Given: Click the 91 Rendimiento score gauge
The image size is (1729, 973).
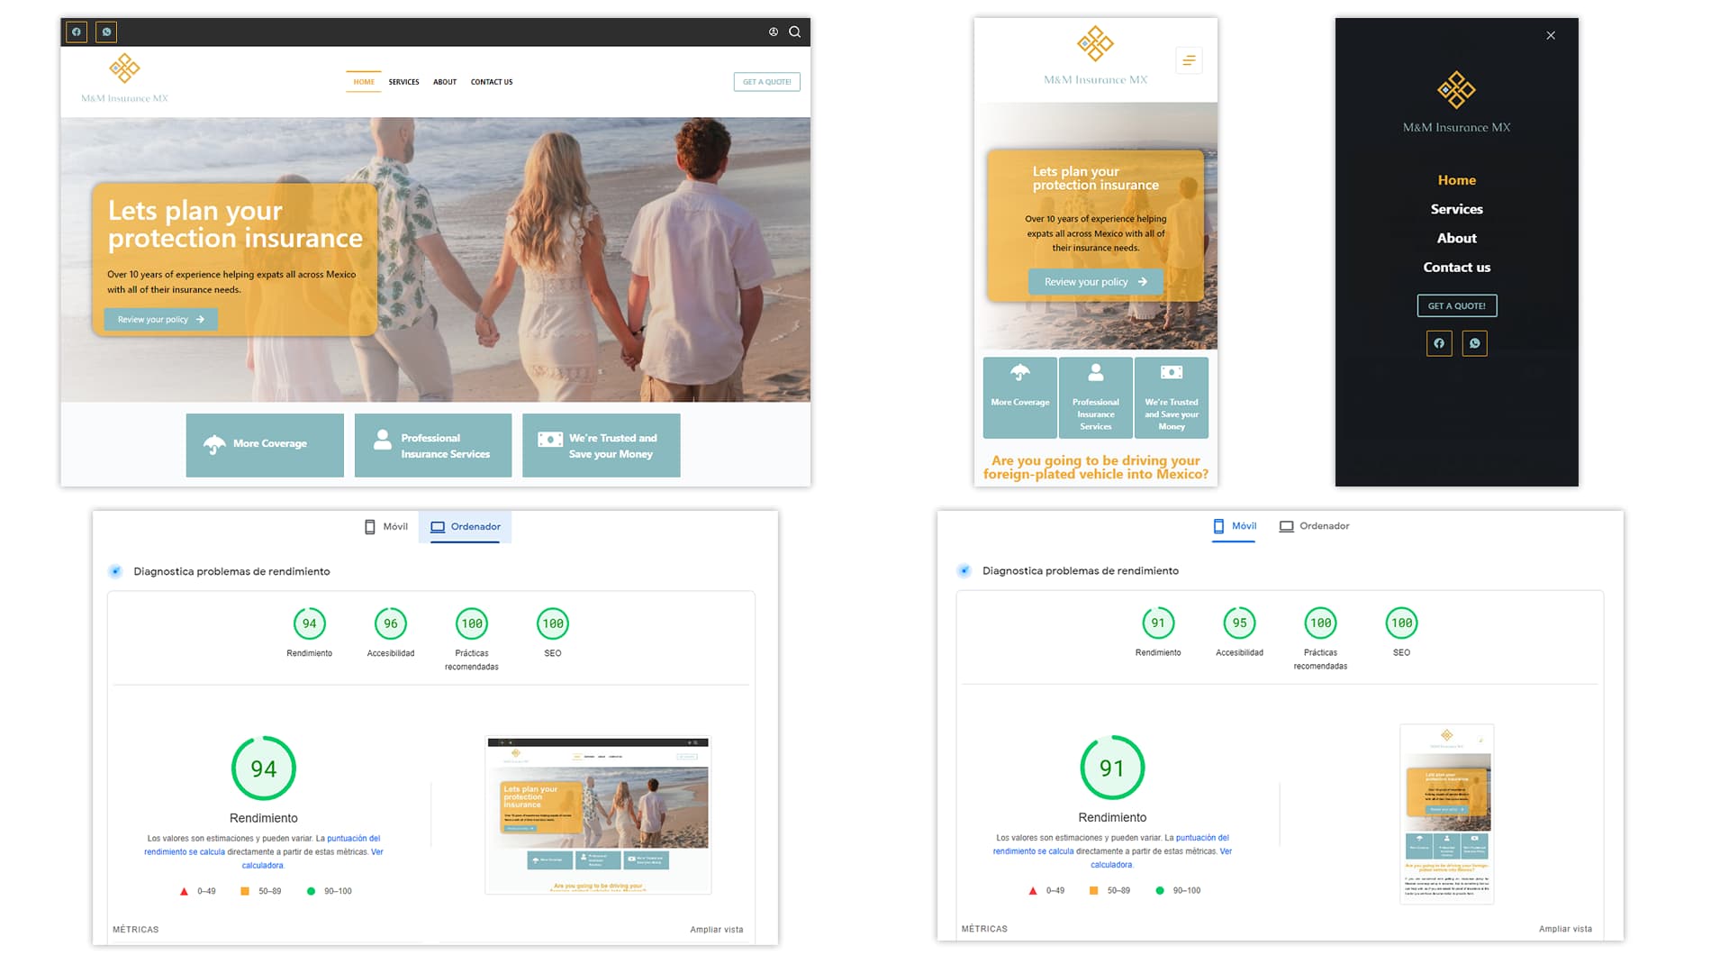Looking at the screenshot, I should click(1112, 768).
